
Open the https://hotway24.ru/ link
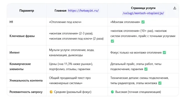(x=83, y=11)
